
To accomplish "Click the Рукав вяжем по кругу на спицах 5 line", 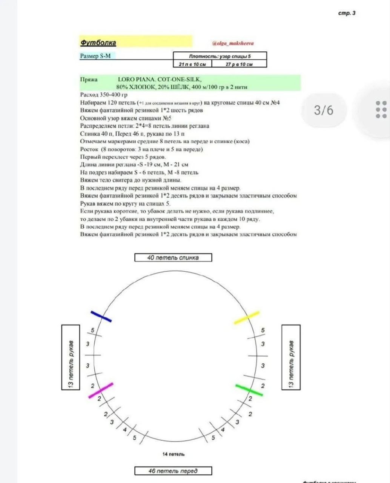I will coord(125,203).
